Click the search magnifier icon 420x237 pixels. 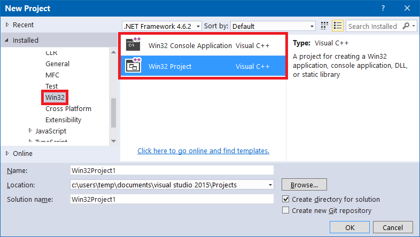[x=406, y=26]
